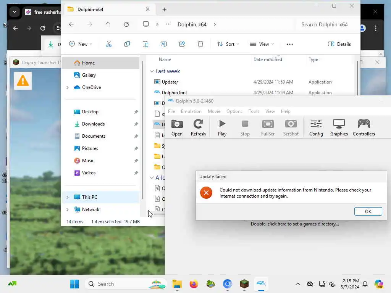Screen dimensions: 391x293
Task: Refresh the File Explorer folder view
Action: (126, 24)
